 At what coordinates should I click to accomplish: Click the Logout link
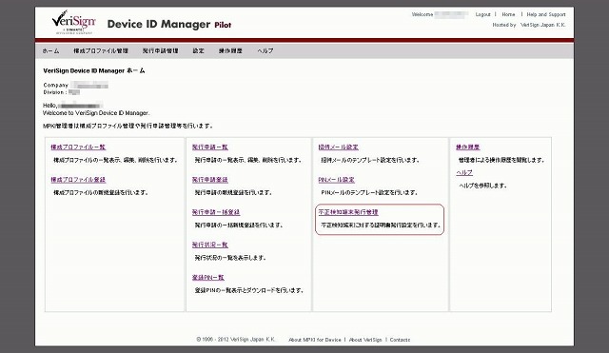click(x=482, y=14)
